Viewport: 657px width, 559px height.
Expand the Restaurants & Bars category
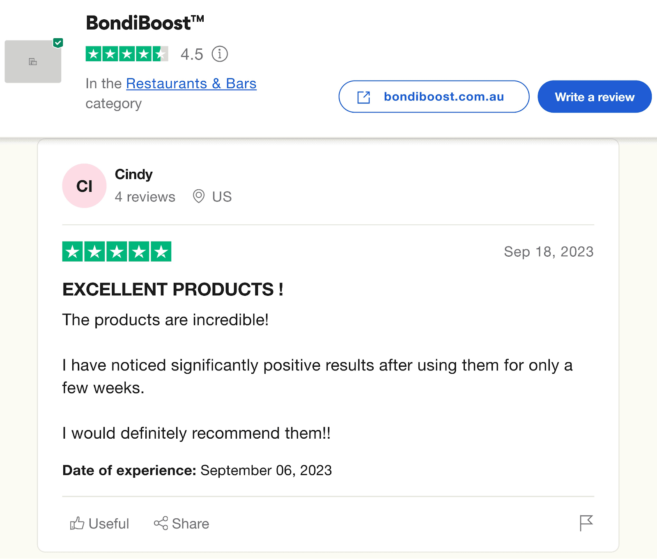191,83
